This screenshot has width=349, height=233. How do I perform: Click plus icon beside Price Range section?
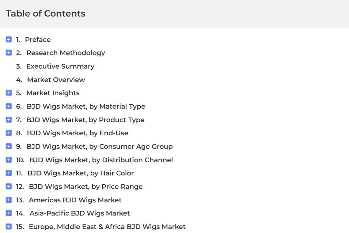[x=9, y=186]
